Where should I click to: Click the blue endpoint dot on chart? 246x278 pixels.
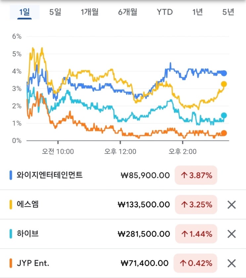pos(224,73)
